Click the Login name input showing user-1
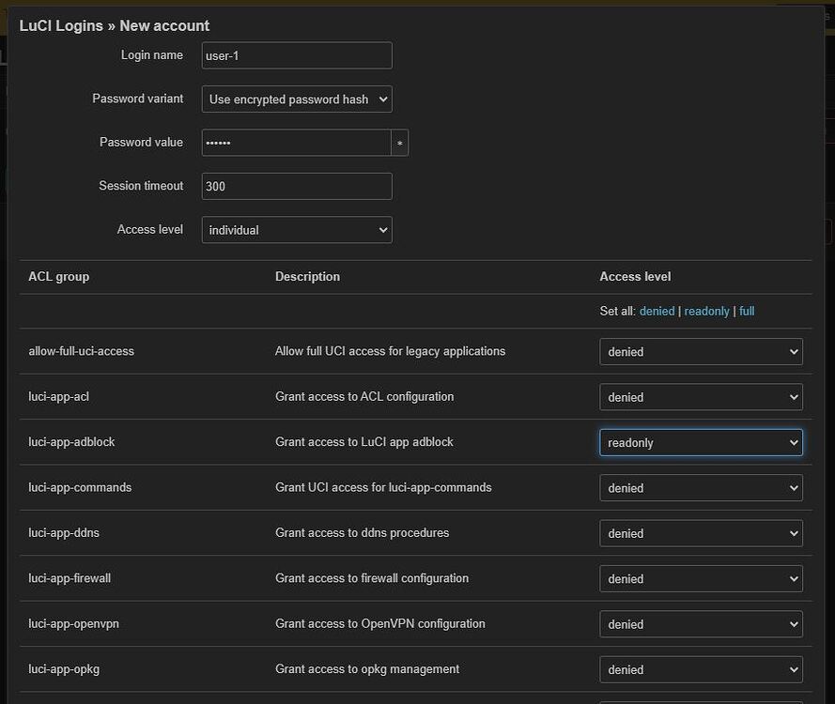Screen dimensions: 835x704 296,55
